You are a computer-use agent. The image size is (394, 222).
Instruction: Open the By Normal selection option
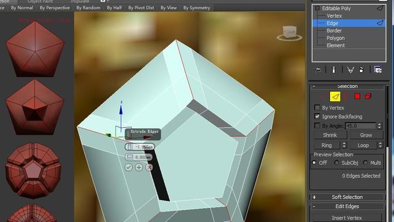[x=22, y=8]
